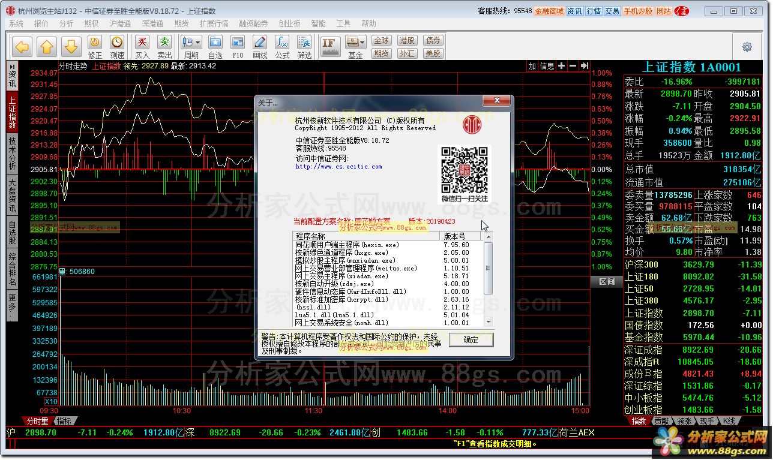Switch to the 分时量 bottom tab
The height and width of the screenshot is (460, 773).
(37, 421)
